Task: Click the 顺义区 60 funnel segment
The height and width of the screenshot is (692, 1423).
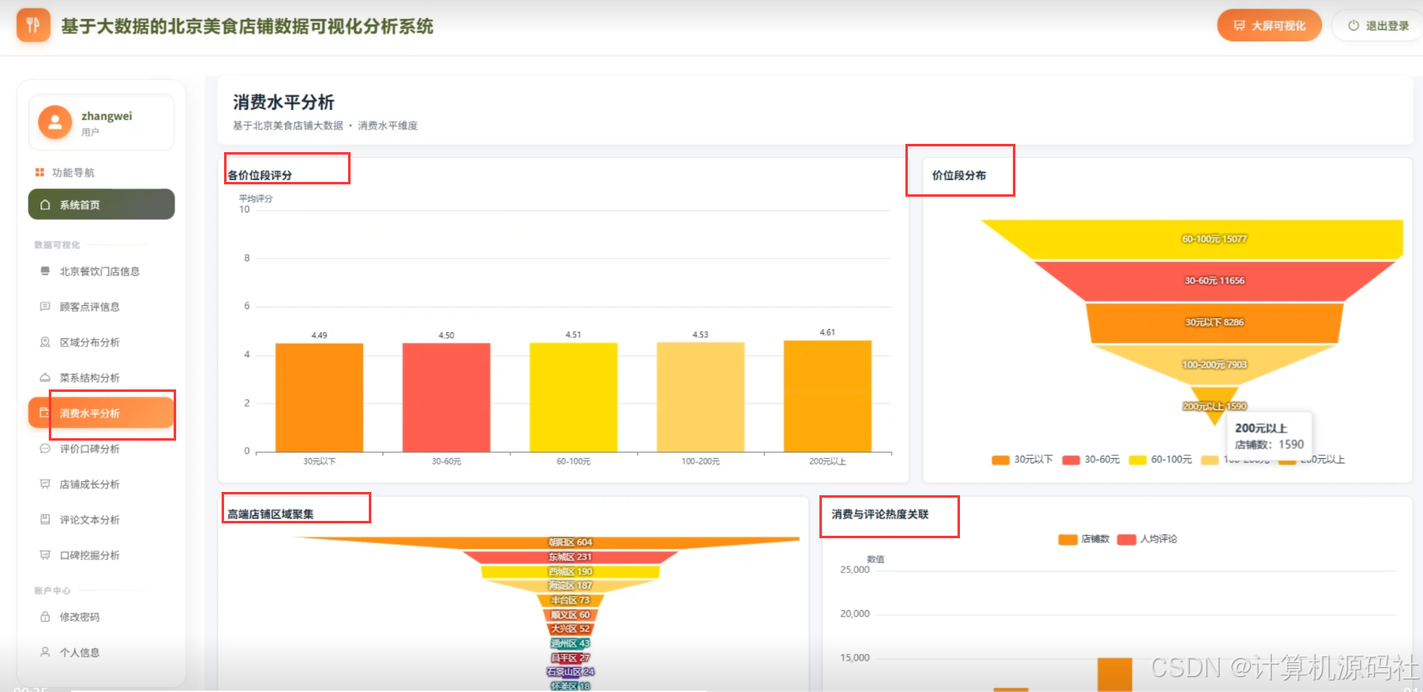Action: [x=571, y=615]
